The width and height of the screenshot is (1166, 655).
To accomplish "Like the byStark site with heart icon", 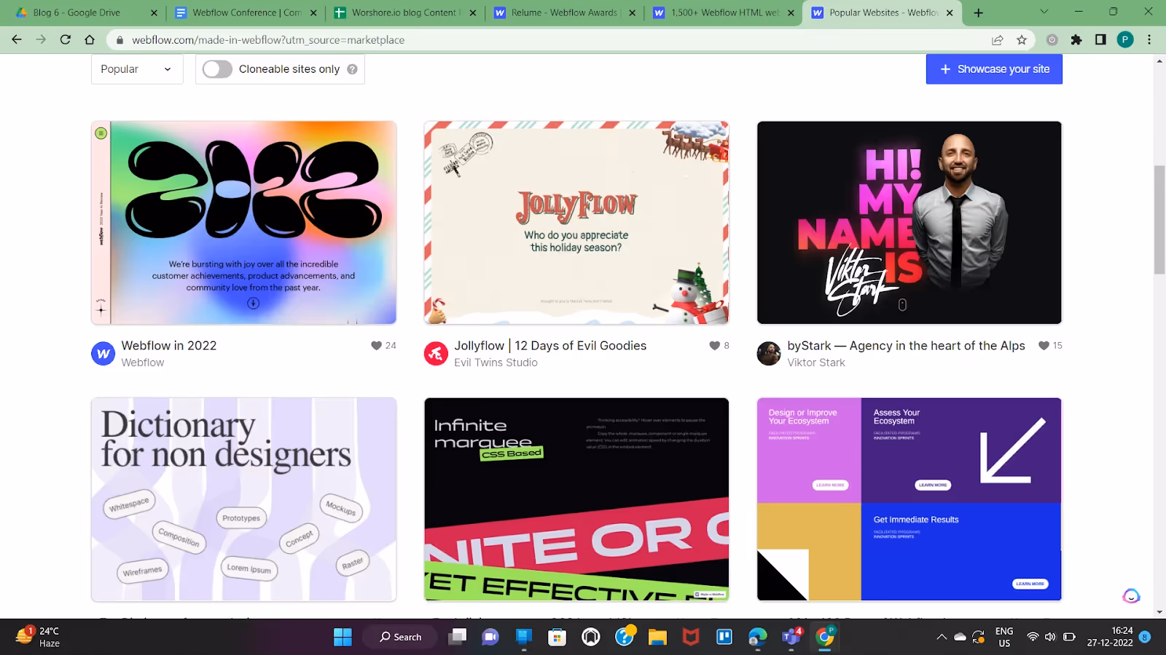I will [x=1044, y=346].
